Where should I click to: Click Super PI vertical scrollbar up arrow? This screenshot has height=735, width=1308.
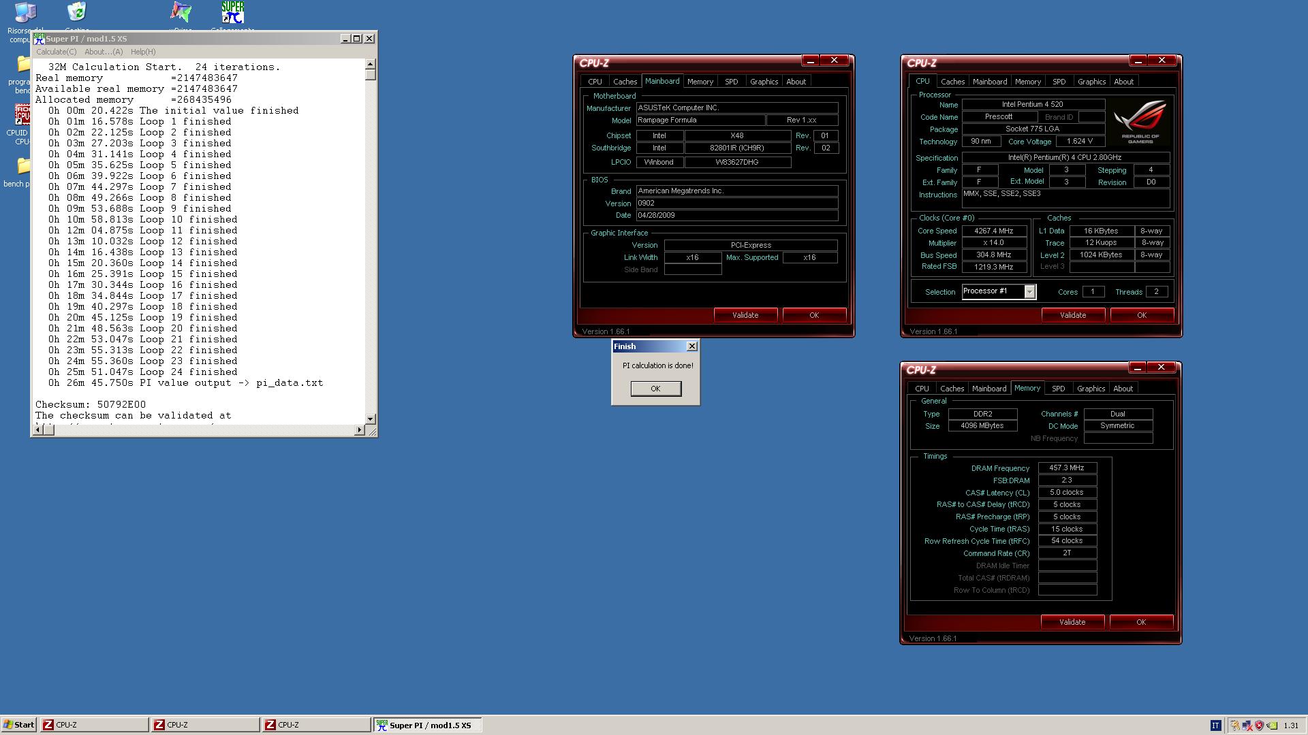[371, 64]
